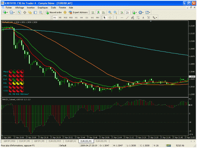Select the crosshair tool
Image resolution: width=197 pixels, height=148 pixels.
tap(110, 18)
